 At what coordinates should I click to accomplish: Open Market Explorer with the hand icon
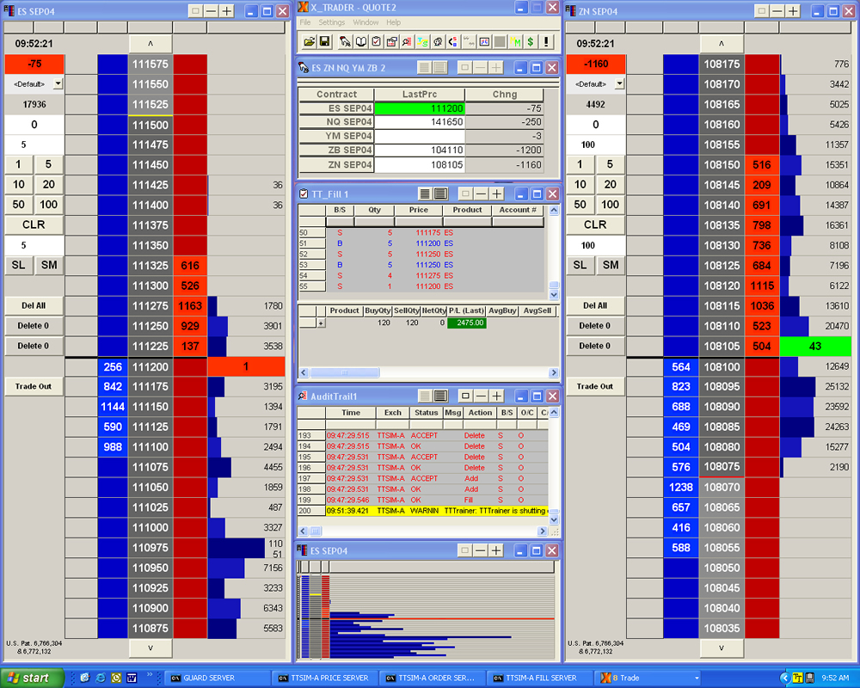(345, 41)
